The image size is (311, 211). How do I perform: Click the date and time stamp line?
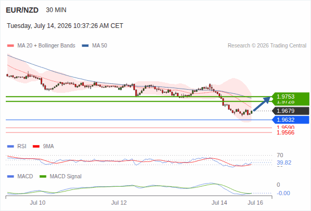[65, 26]
